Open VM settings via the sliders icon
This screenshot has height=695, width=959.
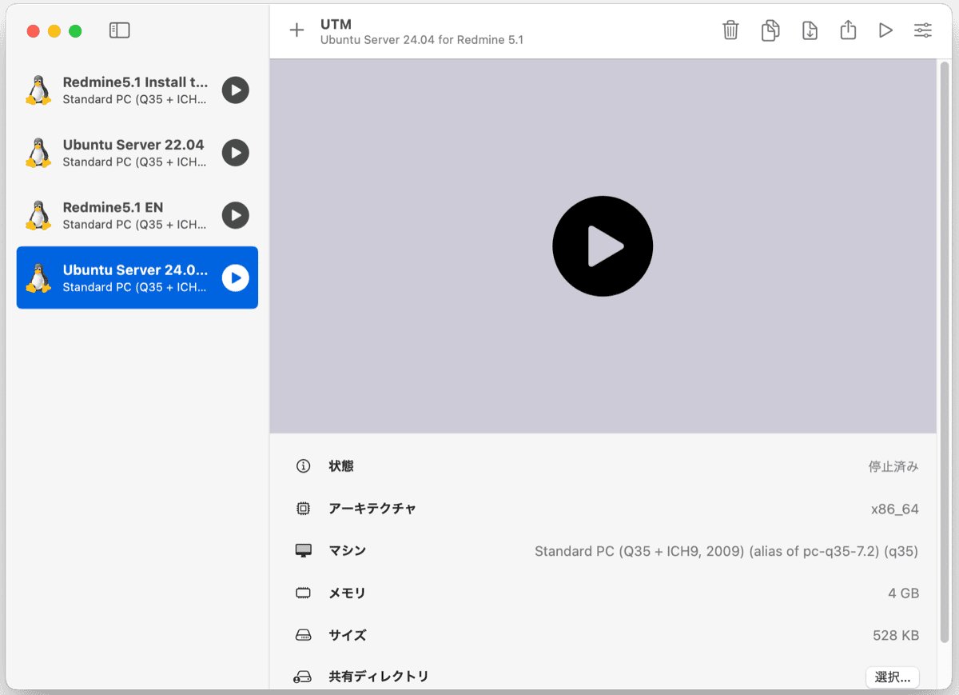coord(923,30)
